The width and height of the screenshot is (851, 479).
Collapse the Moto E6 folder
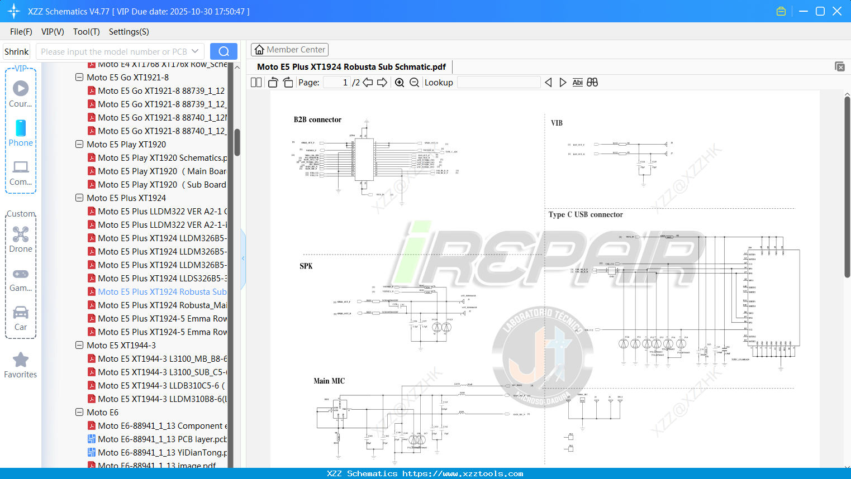pyautogui.click(x=79, y=413)
